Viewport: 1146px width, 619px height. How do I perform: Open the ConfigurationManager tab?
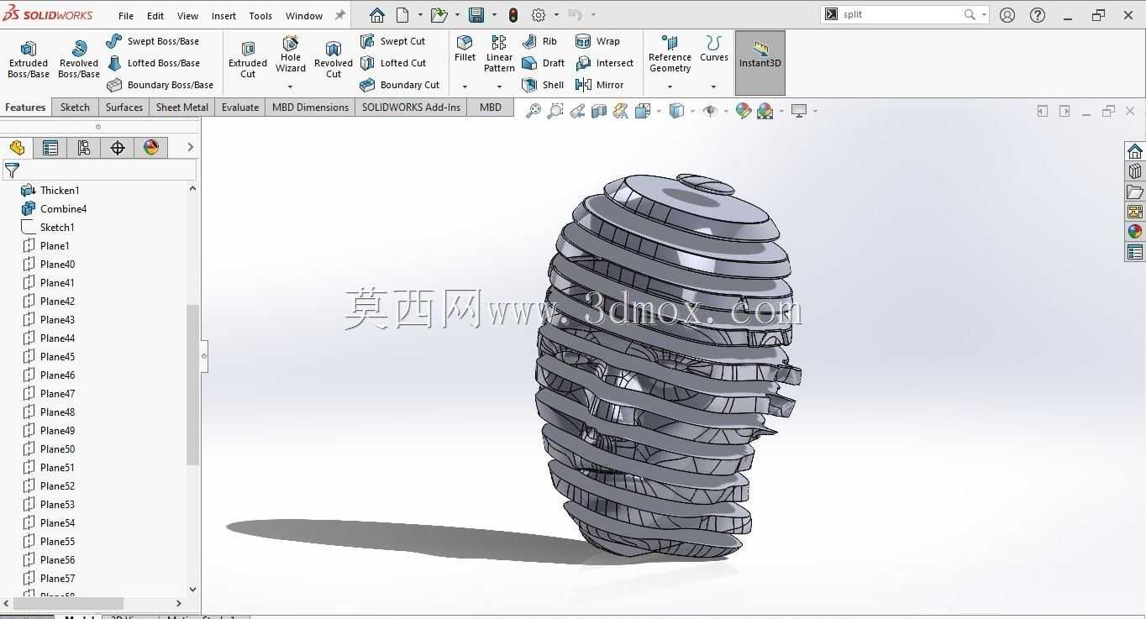pos(84,148)
